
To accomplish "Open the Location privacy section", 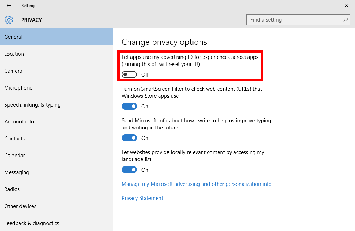I will [14, 54].
